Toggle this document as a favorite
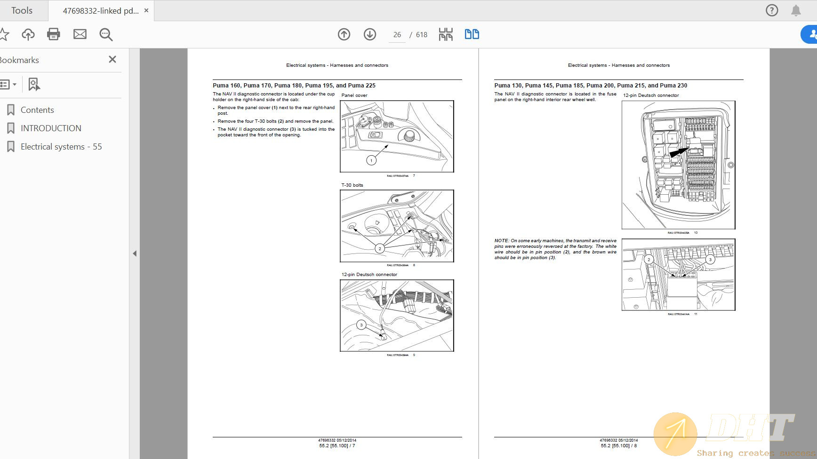The width and height of the screenshot is (817, 459). (5, 34)
